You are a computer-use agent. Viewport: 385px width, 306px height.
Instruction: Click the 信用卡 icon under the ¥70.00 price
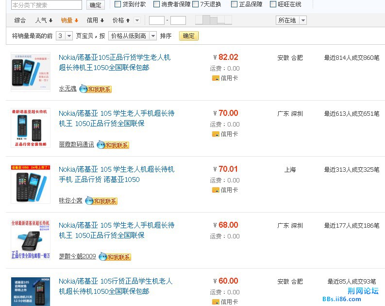click(216, 134)
